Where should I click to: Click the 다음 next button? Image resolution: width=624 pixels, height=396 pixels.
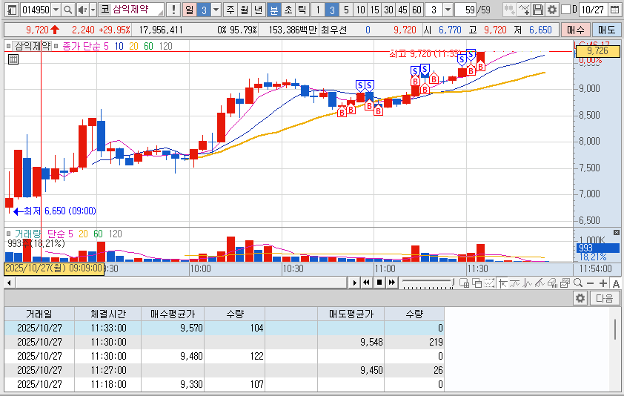pyautogui.click(x=604, y=298)
